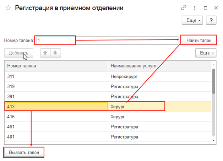Select ticket row 416
The image size is (223, 161).
pyautogui.click(x=56, y=116)
